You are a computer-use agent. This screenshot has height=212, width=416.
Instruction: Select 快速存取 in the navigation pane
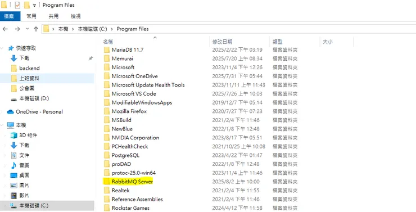click(x=26, y=48)
